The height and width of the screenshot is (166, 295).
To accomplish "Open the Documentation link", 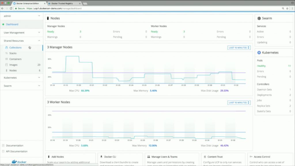I will tap(15, 146).
